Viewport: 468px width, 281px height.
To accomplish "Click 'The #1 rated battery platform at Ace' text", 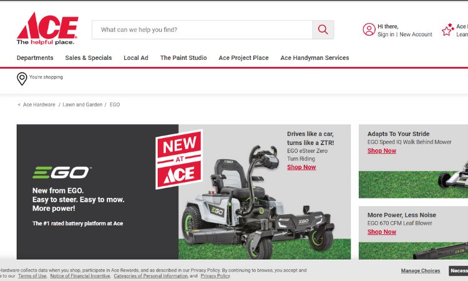I will pos(77,224).
